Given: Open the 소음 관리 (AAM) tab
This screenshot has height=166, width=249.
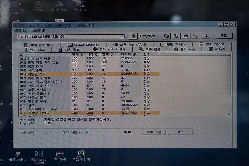Looking at the screenshot, I should click(x=130, y=45).
